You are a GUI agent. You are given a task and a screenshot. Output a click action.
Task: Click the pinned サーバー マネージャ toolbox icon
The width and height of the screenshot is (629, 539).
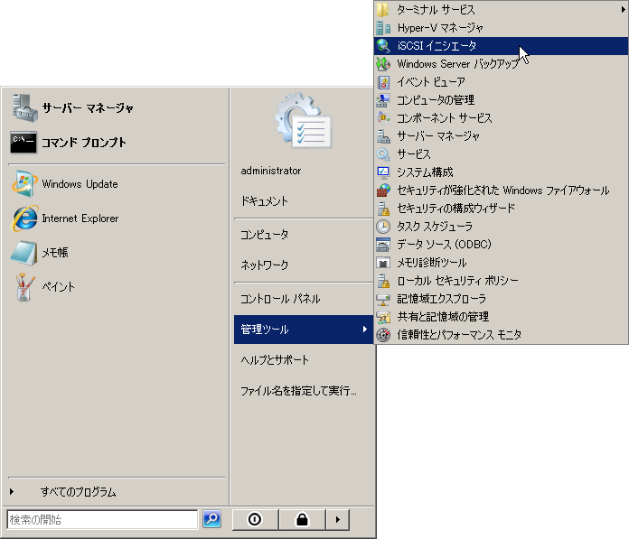[24, 107]
